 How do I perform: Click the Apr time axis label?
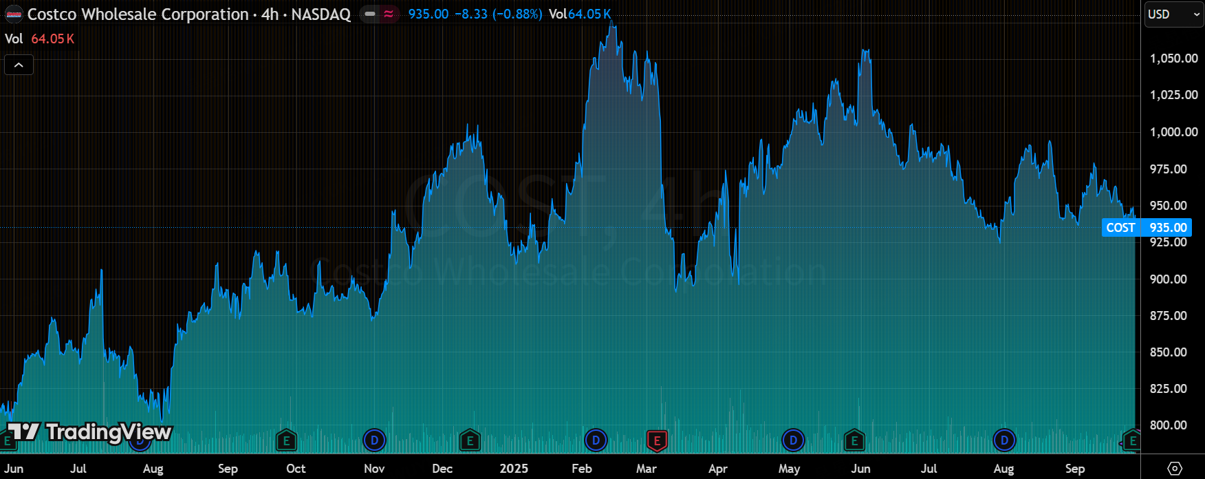718,469
